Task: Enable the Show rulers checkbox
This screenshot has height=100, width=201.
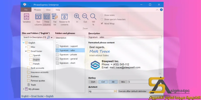Action: click(102, 15)
